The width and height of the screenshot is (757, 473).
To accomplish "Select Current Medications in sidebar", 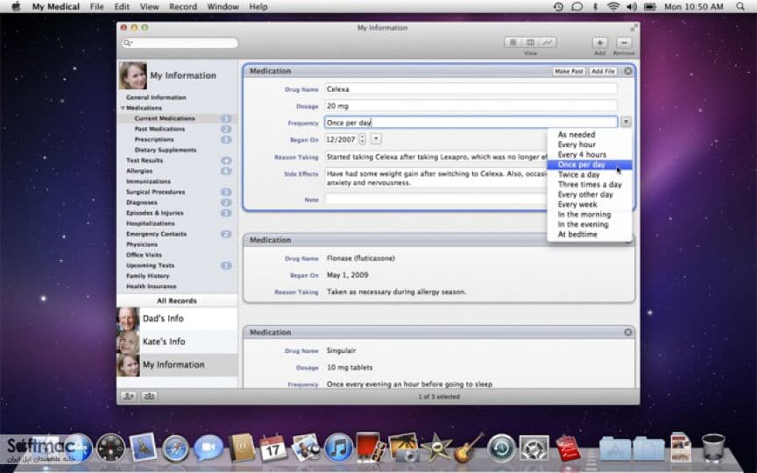I will coord(165,118).
